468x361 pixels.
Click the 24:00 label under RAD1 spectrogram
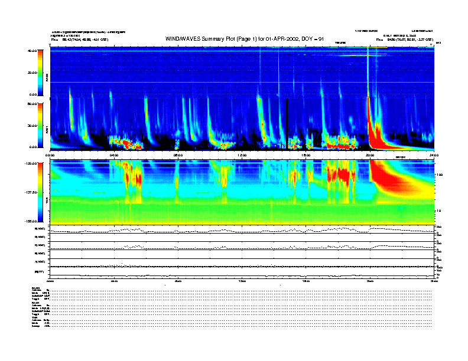coord(434,155)
